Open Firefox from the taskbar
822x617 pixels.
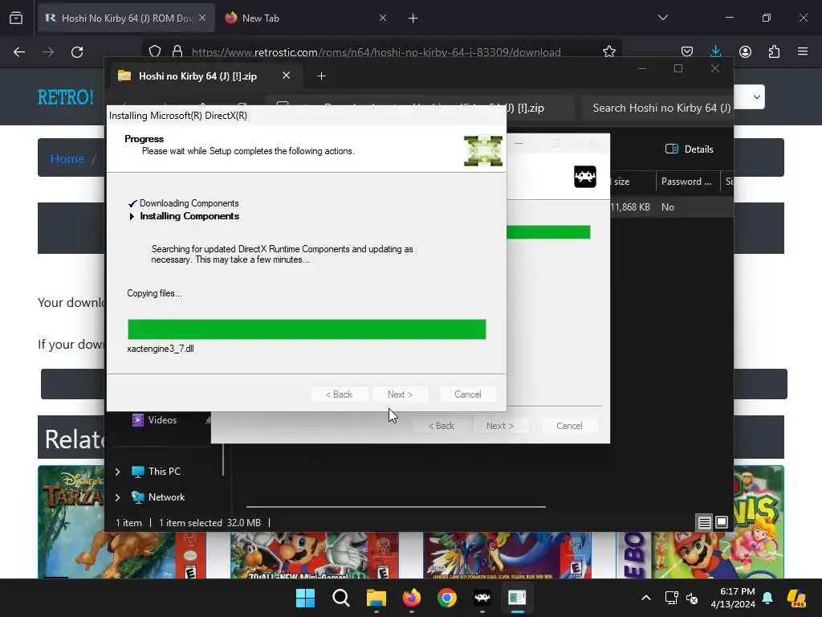click(x=412, y=598)
